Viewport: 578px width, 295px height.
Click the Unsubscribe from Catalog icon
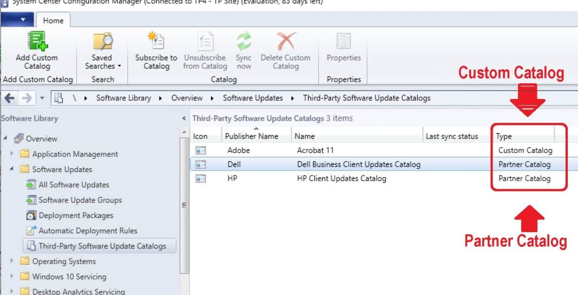coord(205,41)
